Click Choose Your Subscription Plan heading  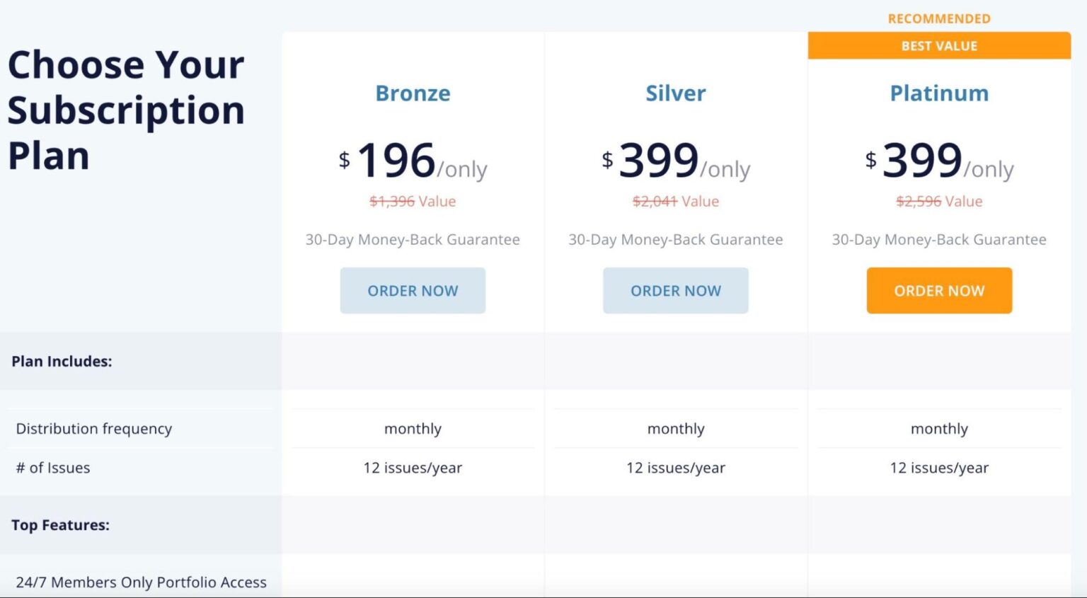126,110
